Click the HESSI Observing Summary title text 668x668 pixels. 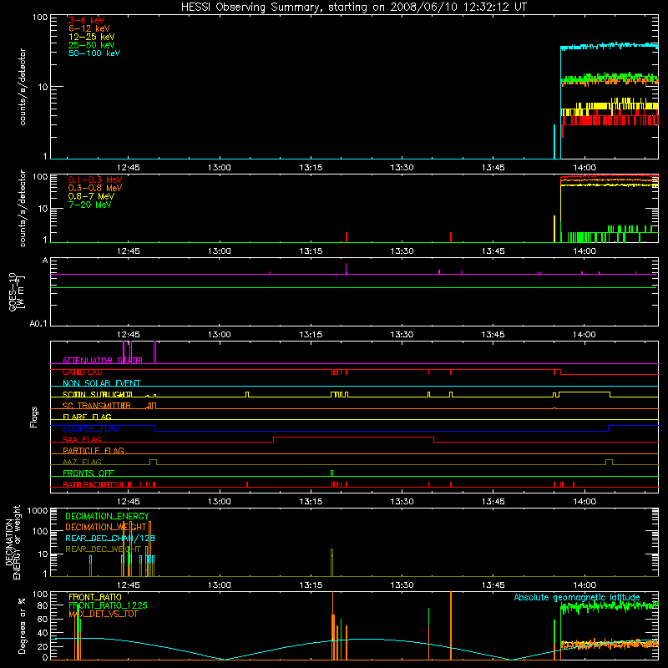coord(354,8)
